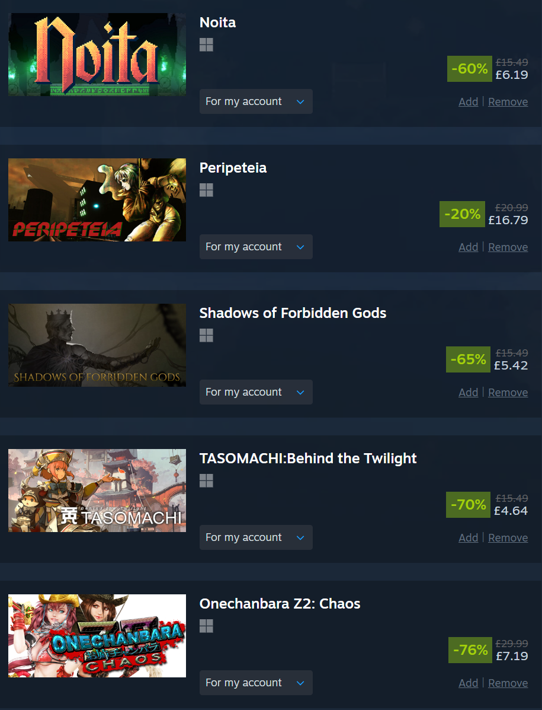Click Add link for Peripeteia

[x=469, y=247]
